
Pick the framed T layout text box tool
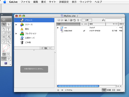(9, 33)
